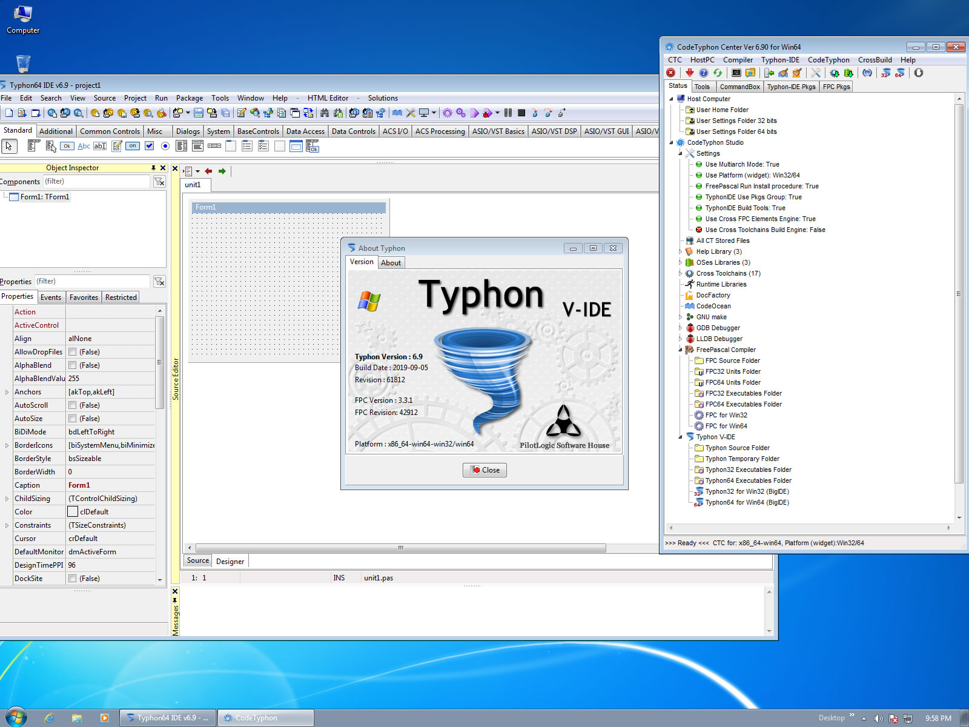The width and height of the screenshot is (969, 727).
Task: Select the TCheckBox component on the palette
Action: click(149, 146)
